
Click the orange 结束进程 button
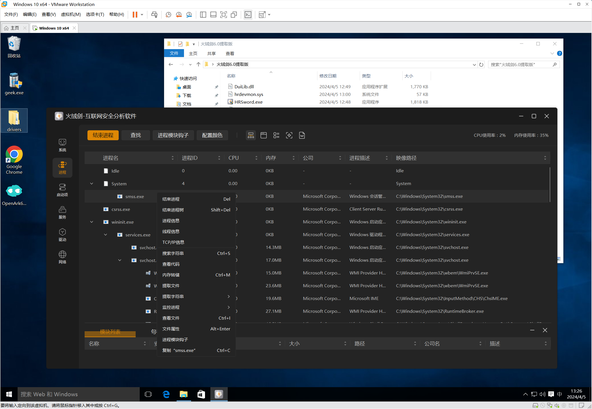[x=103, y=135]
